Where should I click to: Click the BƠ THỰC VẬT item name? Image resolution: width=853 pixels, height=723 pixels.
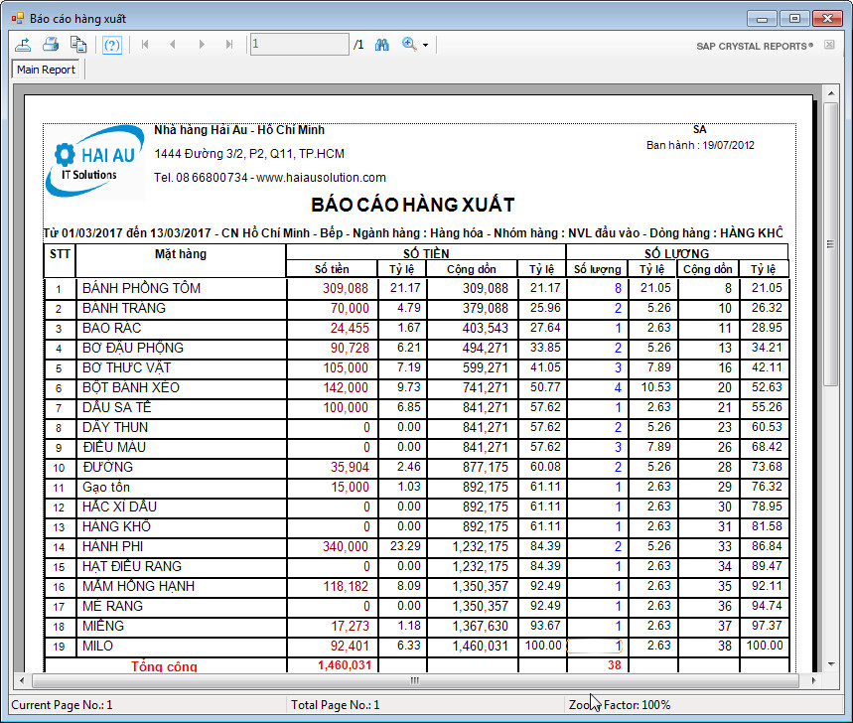pyautogui.click(x=126, y=368)
